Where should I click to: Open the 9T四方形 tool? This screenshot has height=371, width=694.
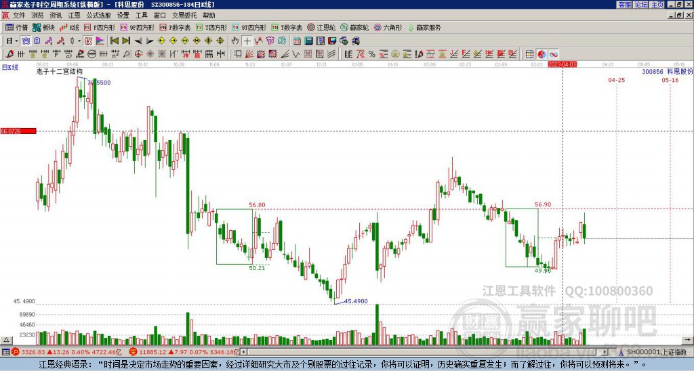point(249,27)
